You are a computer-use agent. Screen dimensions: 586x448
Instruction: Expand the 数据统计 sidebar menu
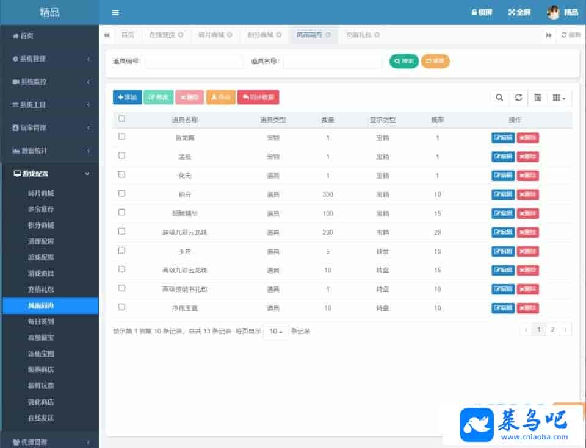51,151
